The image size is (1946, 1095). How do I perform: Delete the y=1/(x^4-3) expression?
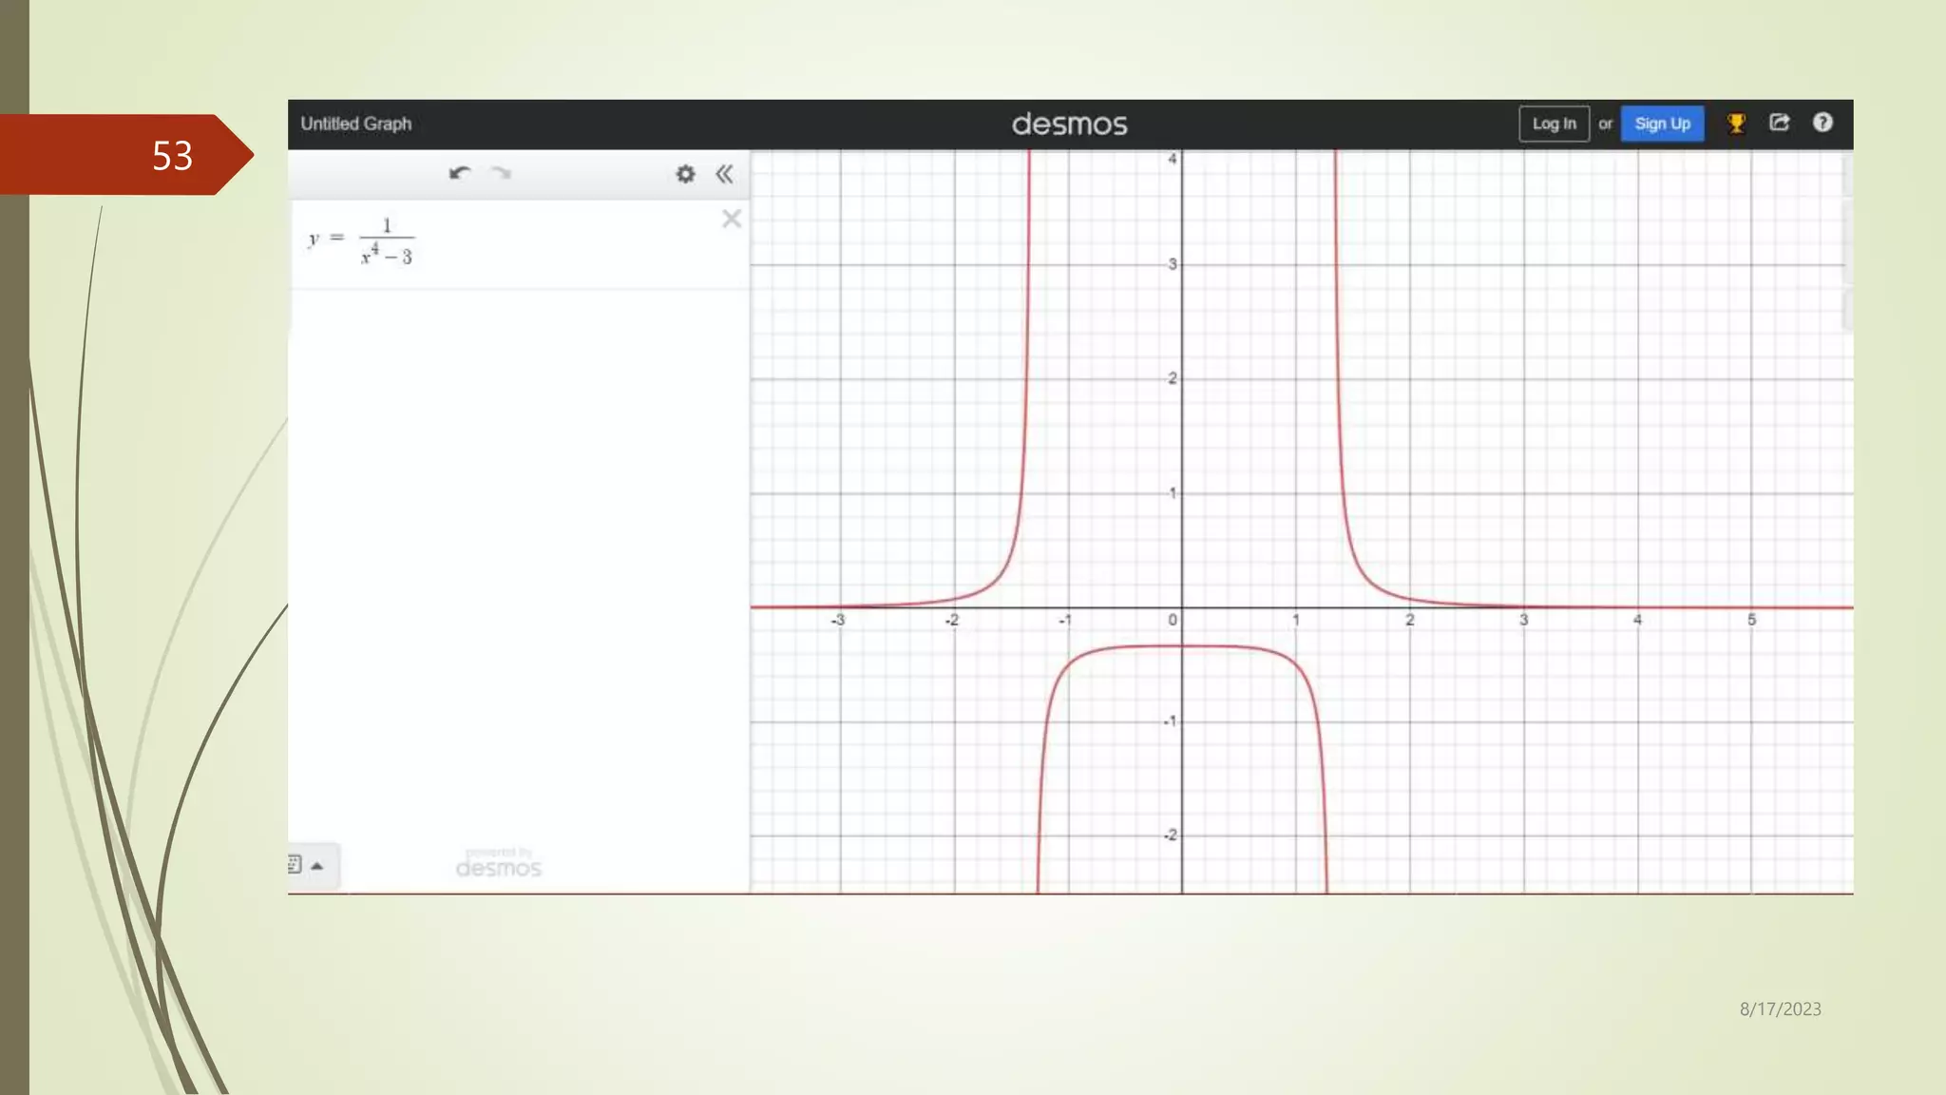(731, 220)
